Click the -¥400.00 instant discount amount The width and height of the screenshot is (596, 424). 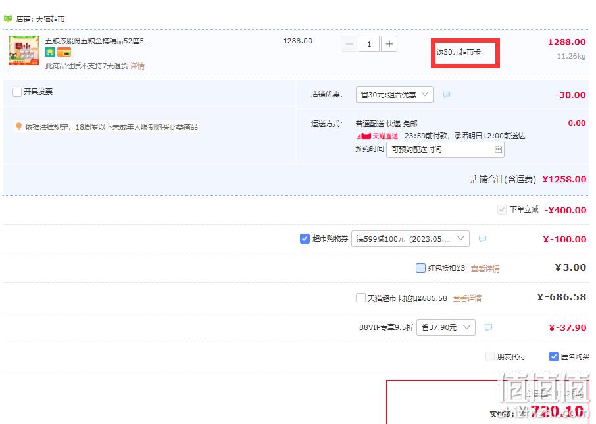[565, 210]
